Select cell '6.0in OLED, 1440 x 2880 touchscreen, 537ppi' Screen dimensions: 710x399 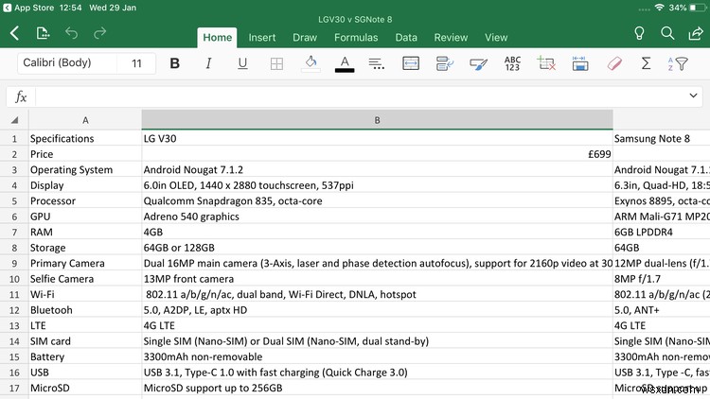pyautogui.click(x=377, y=185)
